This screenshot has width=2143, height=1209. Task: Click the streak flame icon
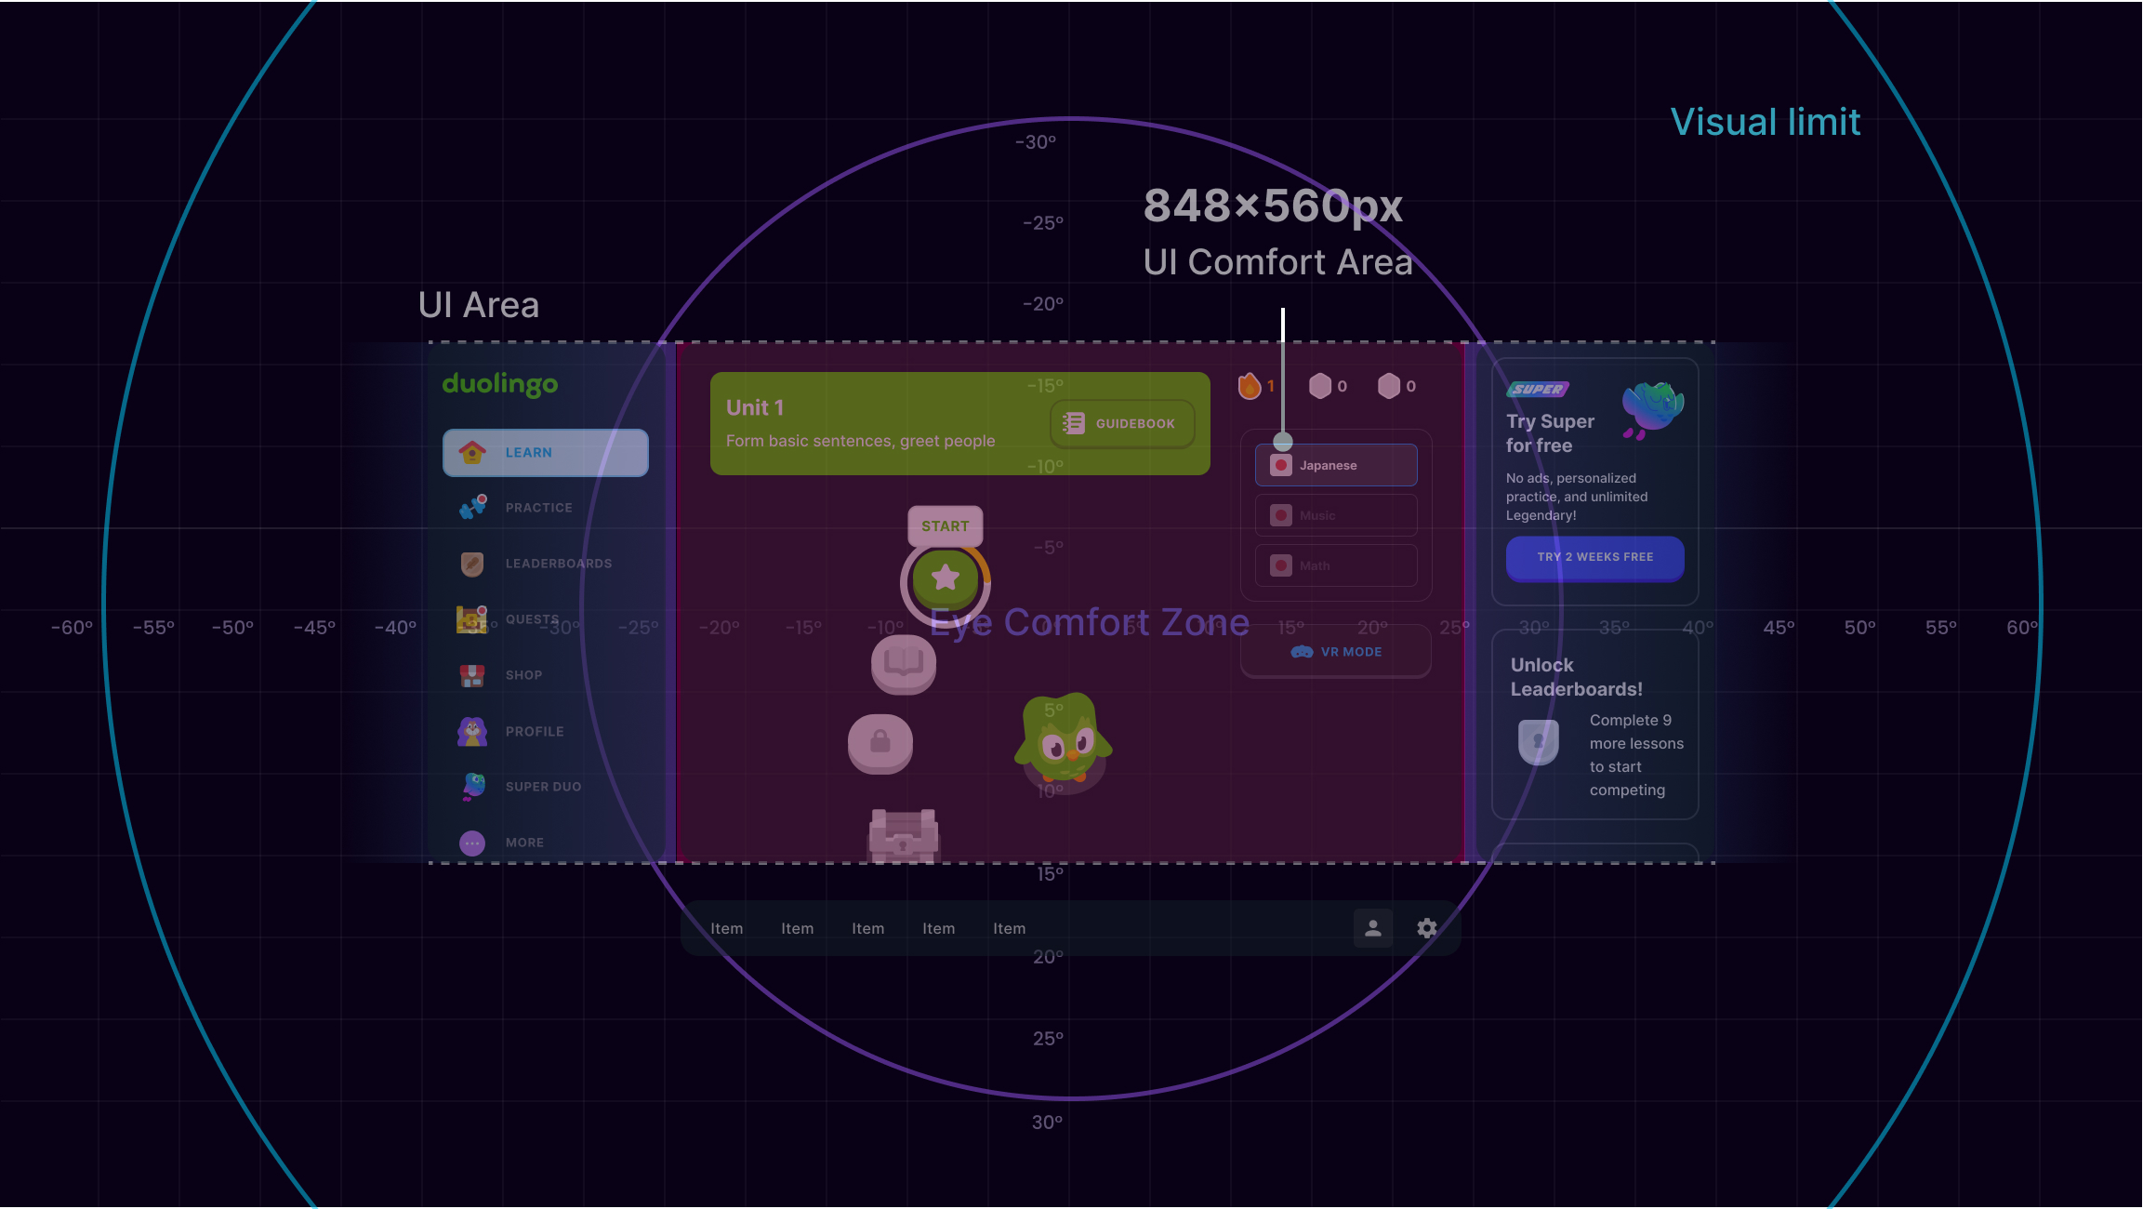(1250, 386)
